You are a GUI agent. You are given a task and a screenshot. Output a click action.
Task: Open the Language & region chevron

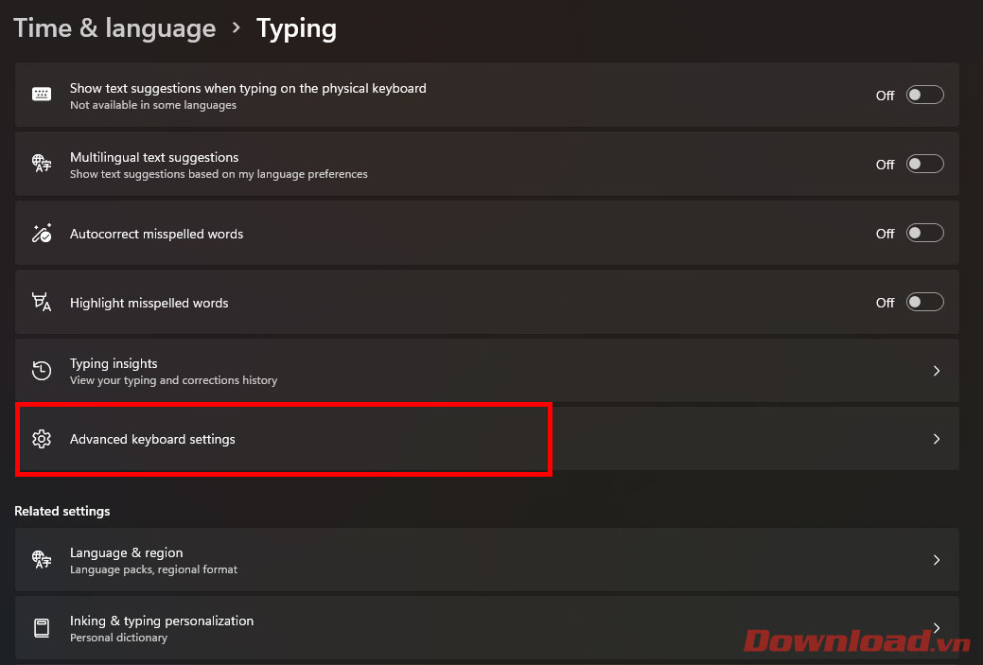[936, 560]
